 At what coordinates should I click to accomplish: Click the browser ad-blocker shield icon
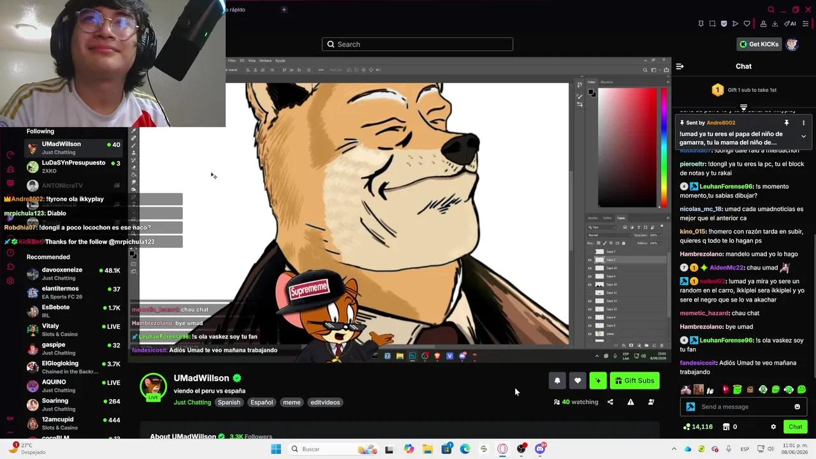724,24
